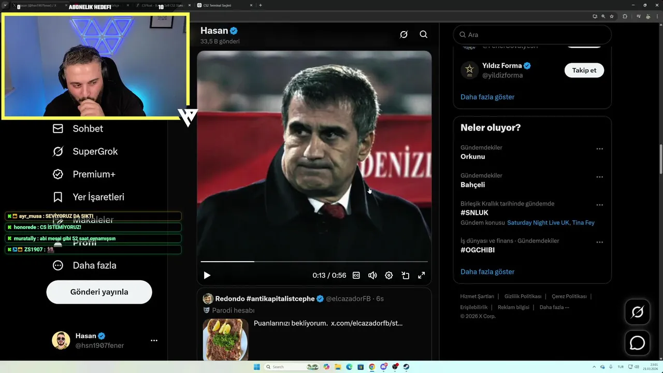This screenshot has width=663, height=373.
Task: Open trending topic Orkunu
Action: 473,156
